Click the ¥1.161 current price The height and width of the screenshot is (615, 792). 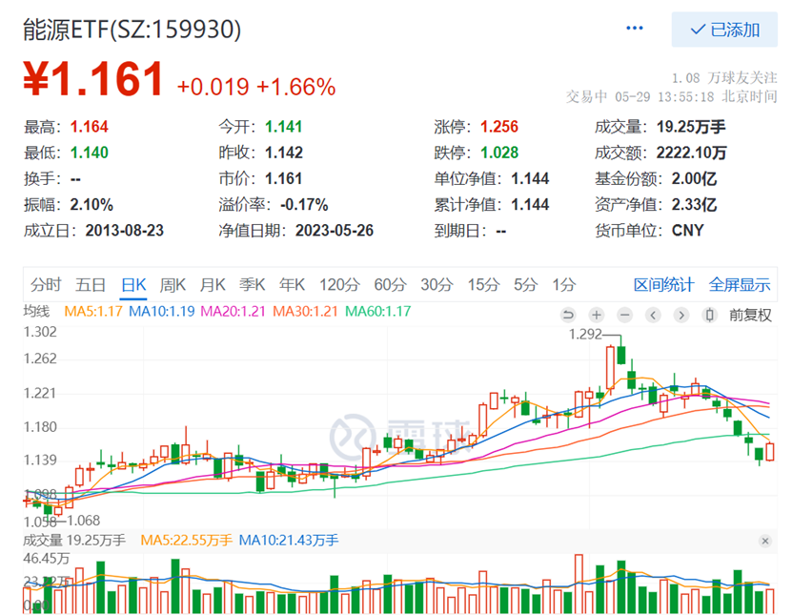(93, 79)
